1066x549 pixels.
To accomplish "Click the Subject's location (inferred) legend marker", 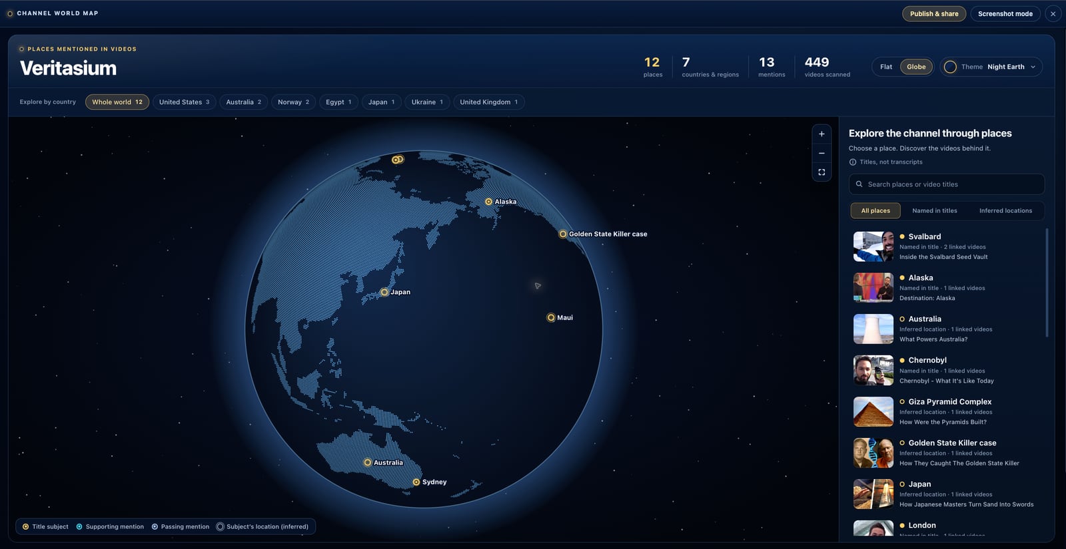I will coord(220,526).
